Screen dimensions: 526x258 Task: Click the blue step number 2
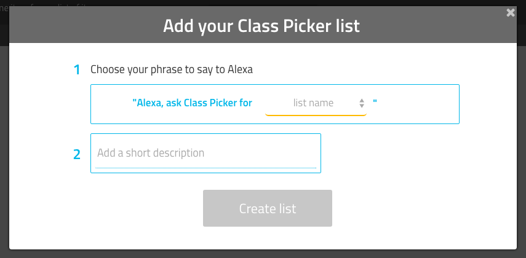point(77,154)
